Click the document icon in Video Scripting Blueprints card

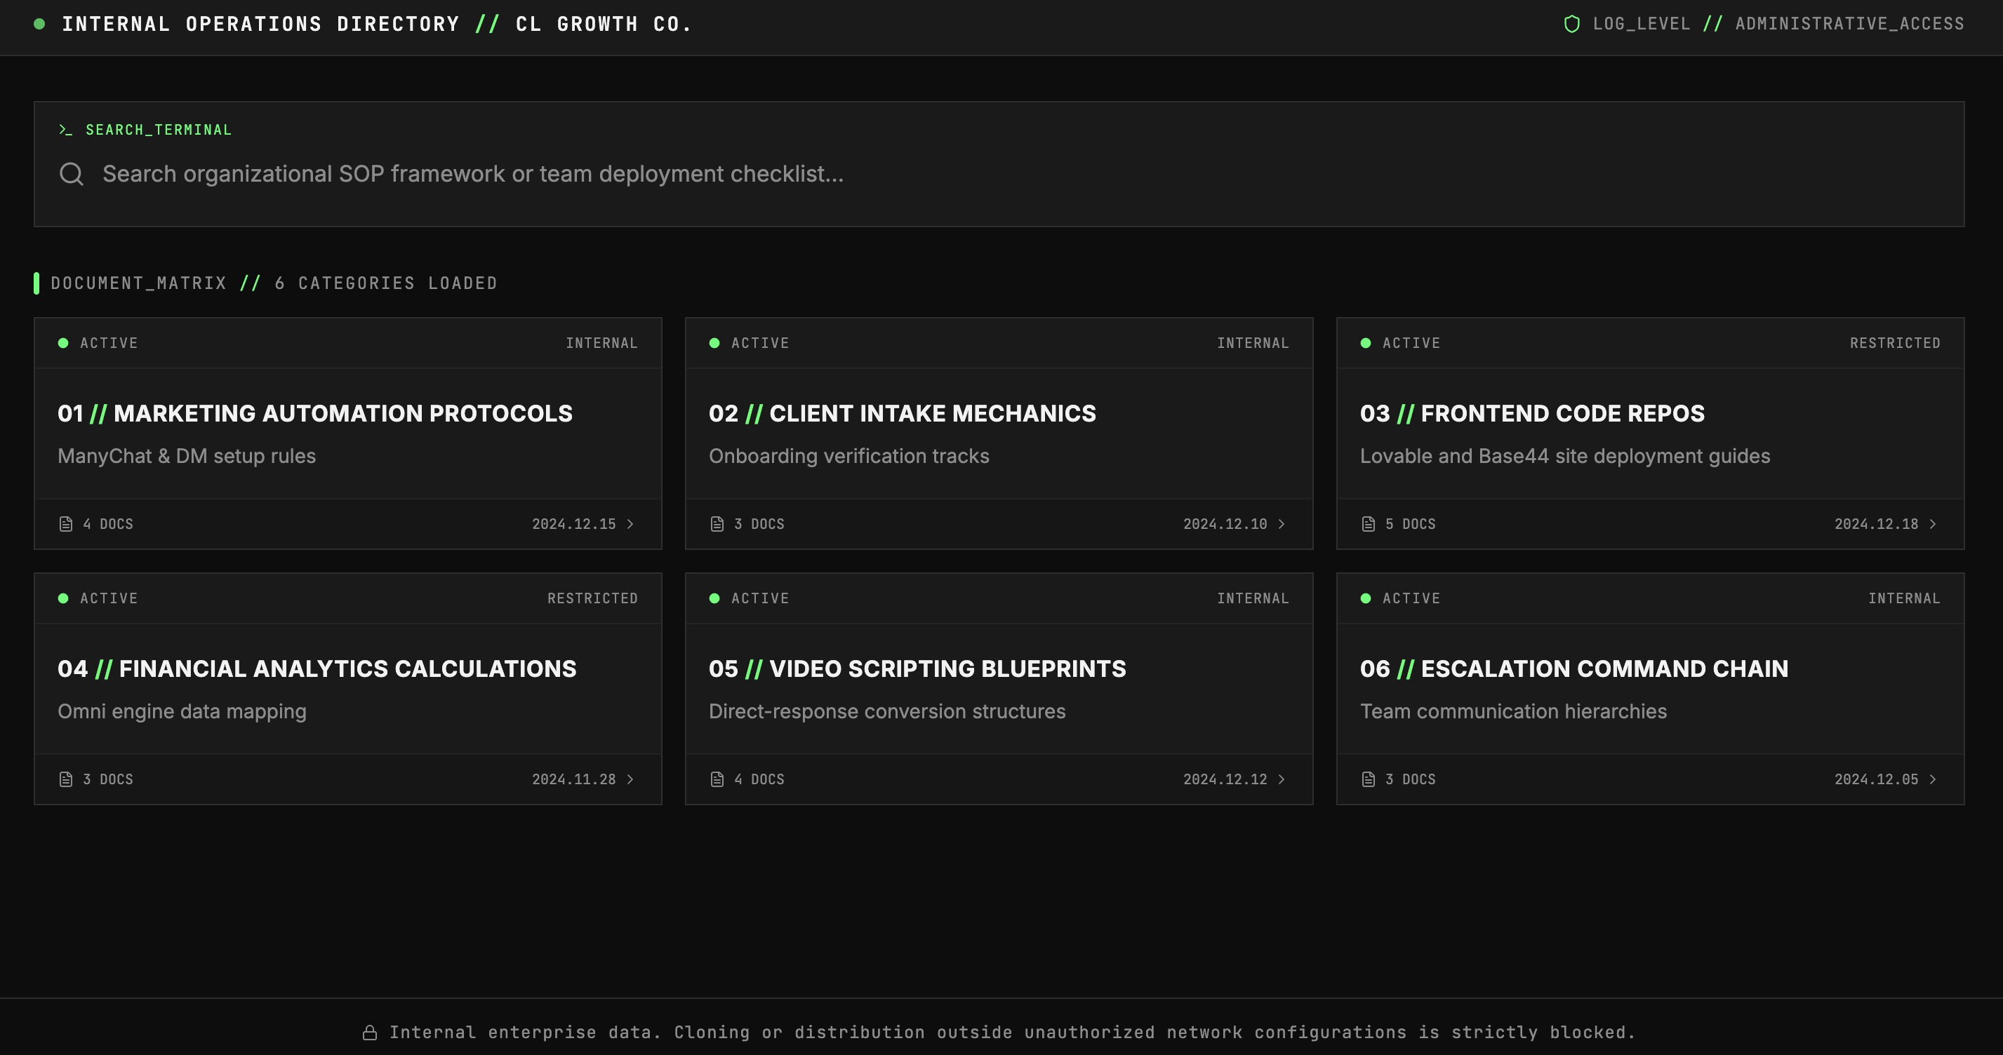[717, 779]
